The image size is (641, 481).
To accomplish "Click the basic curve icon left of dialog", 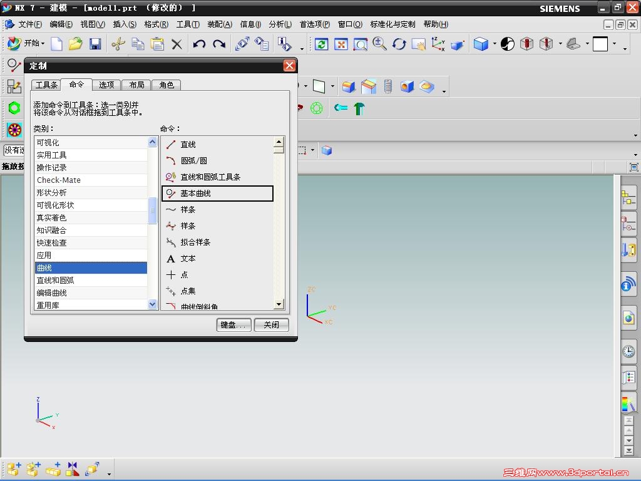I will point(14,65).
